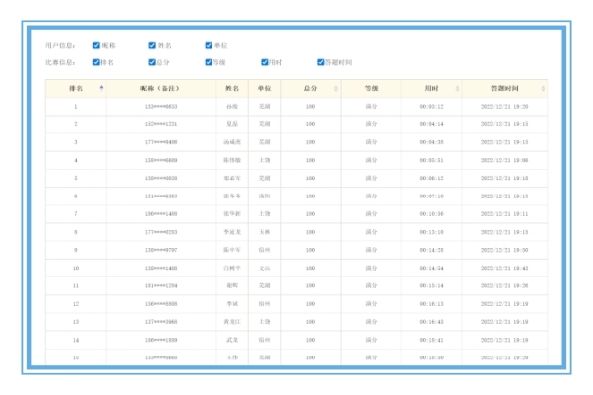Image resolution: width=593 pixels, height=395 pixels.
Task: Toggle the 单位 checkbox
Action: [x=209, y=45]
